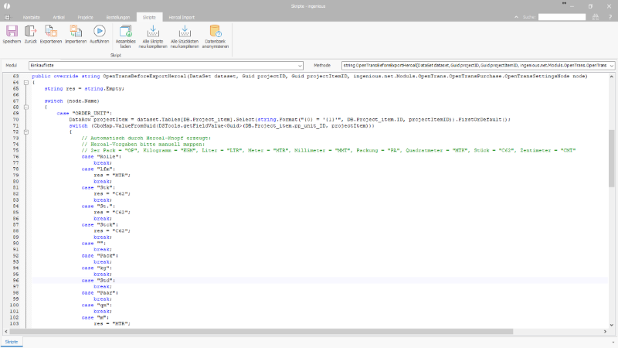Switch to the Projekte tab
Screen dimensions: 618x348
coord(86,17)
